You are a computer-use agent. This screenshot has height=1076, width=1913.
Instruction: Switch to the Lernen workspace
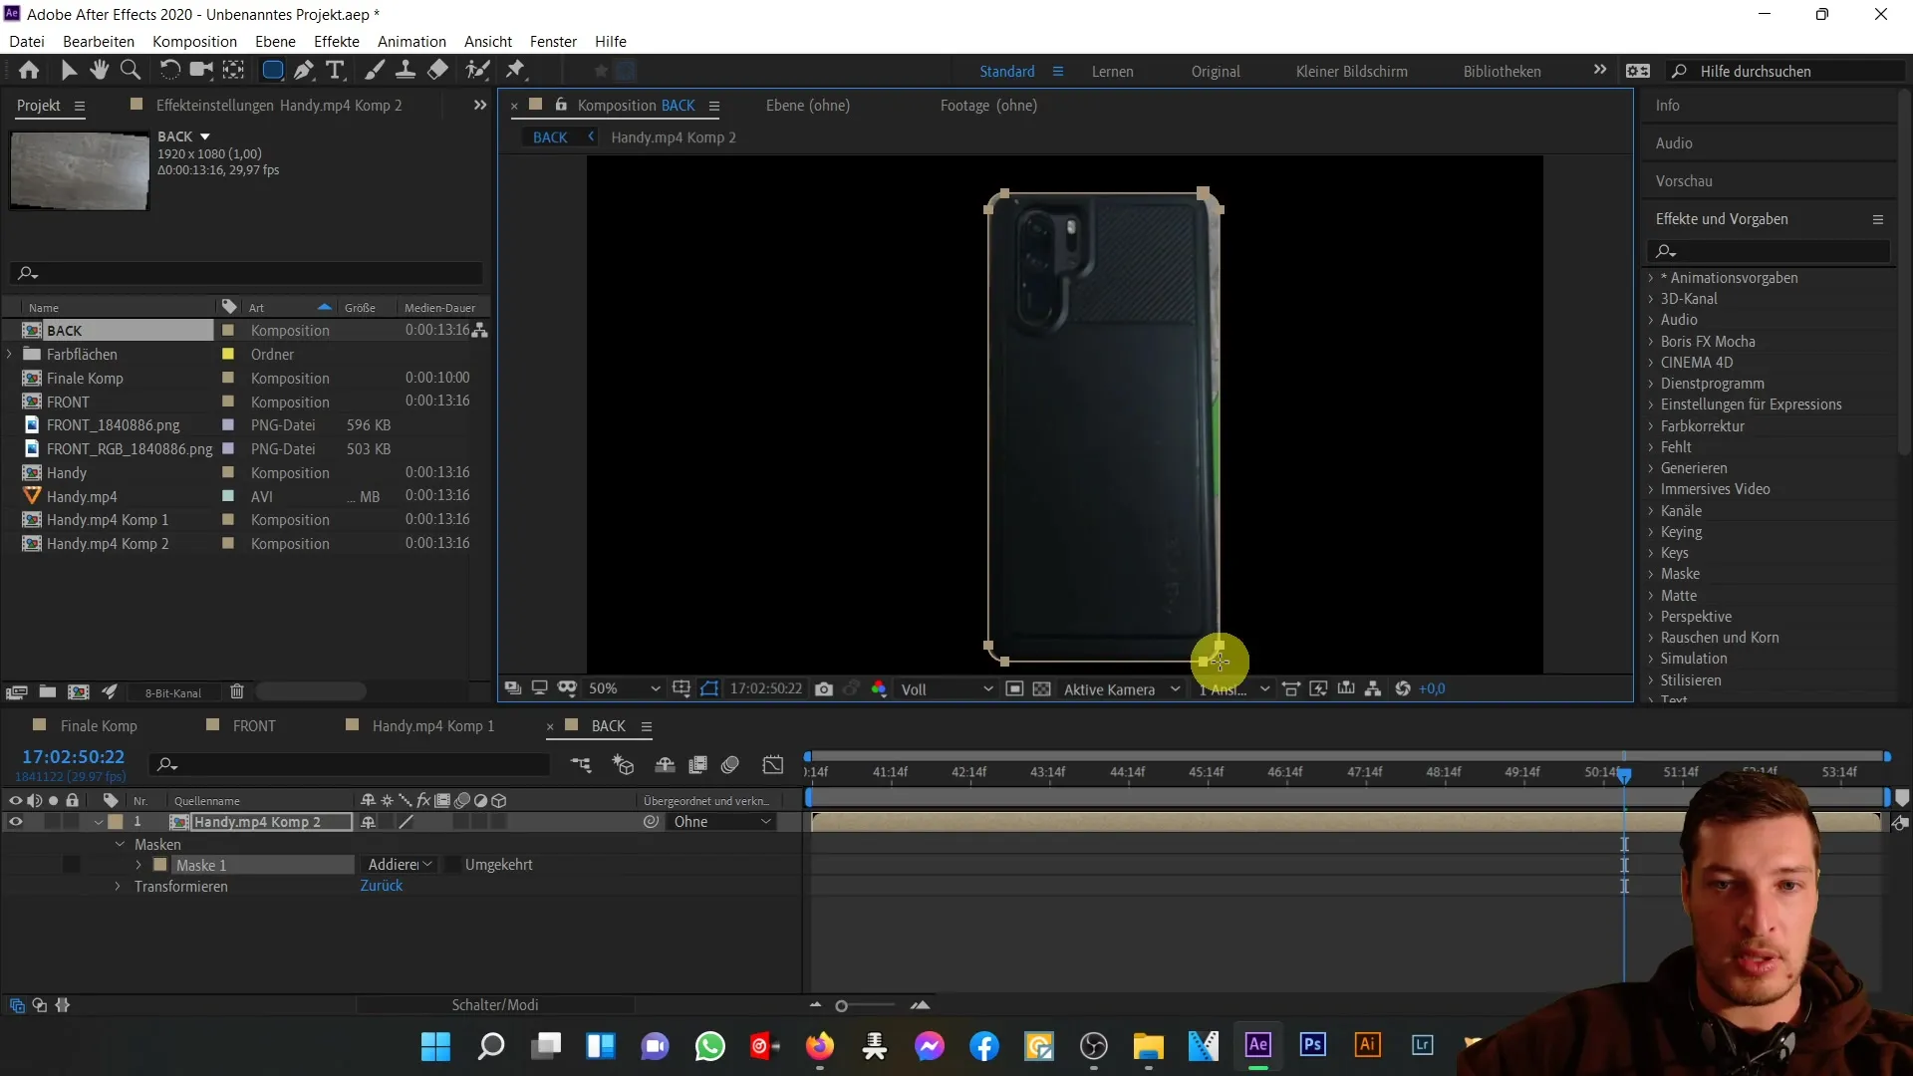1112,71
